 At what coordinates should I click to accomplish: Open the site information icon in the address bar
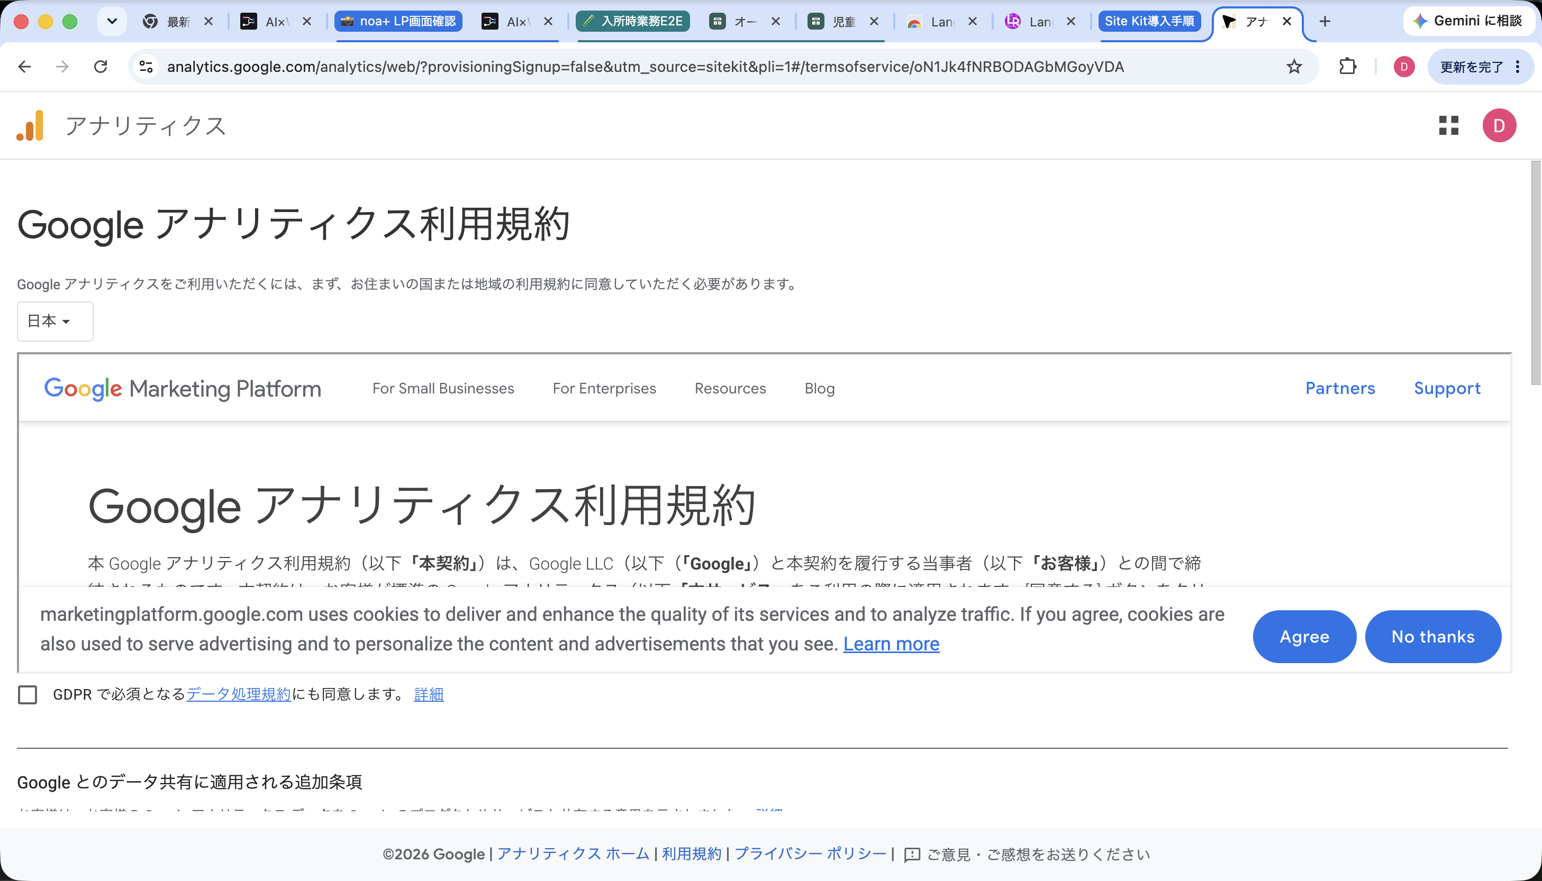146,67
